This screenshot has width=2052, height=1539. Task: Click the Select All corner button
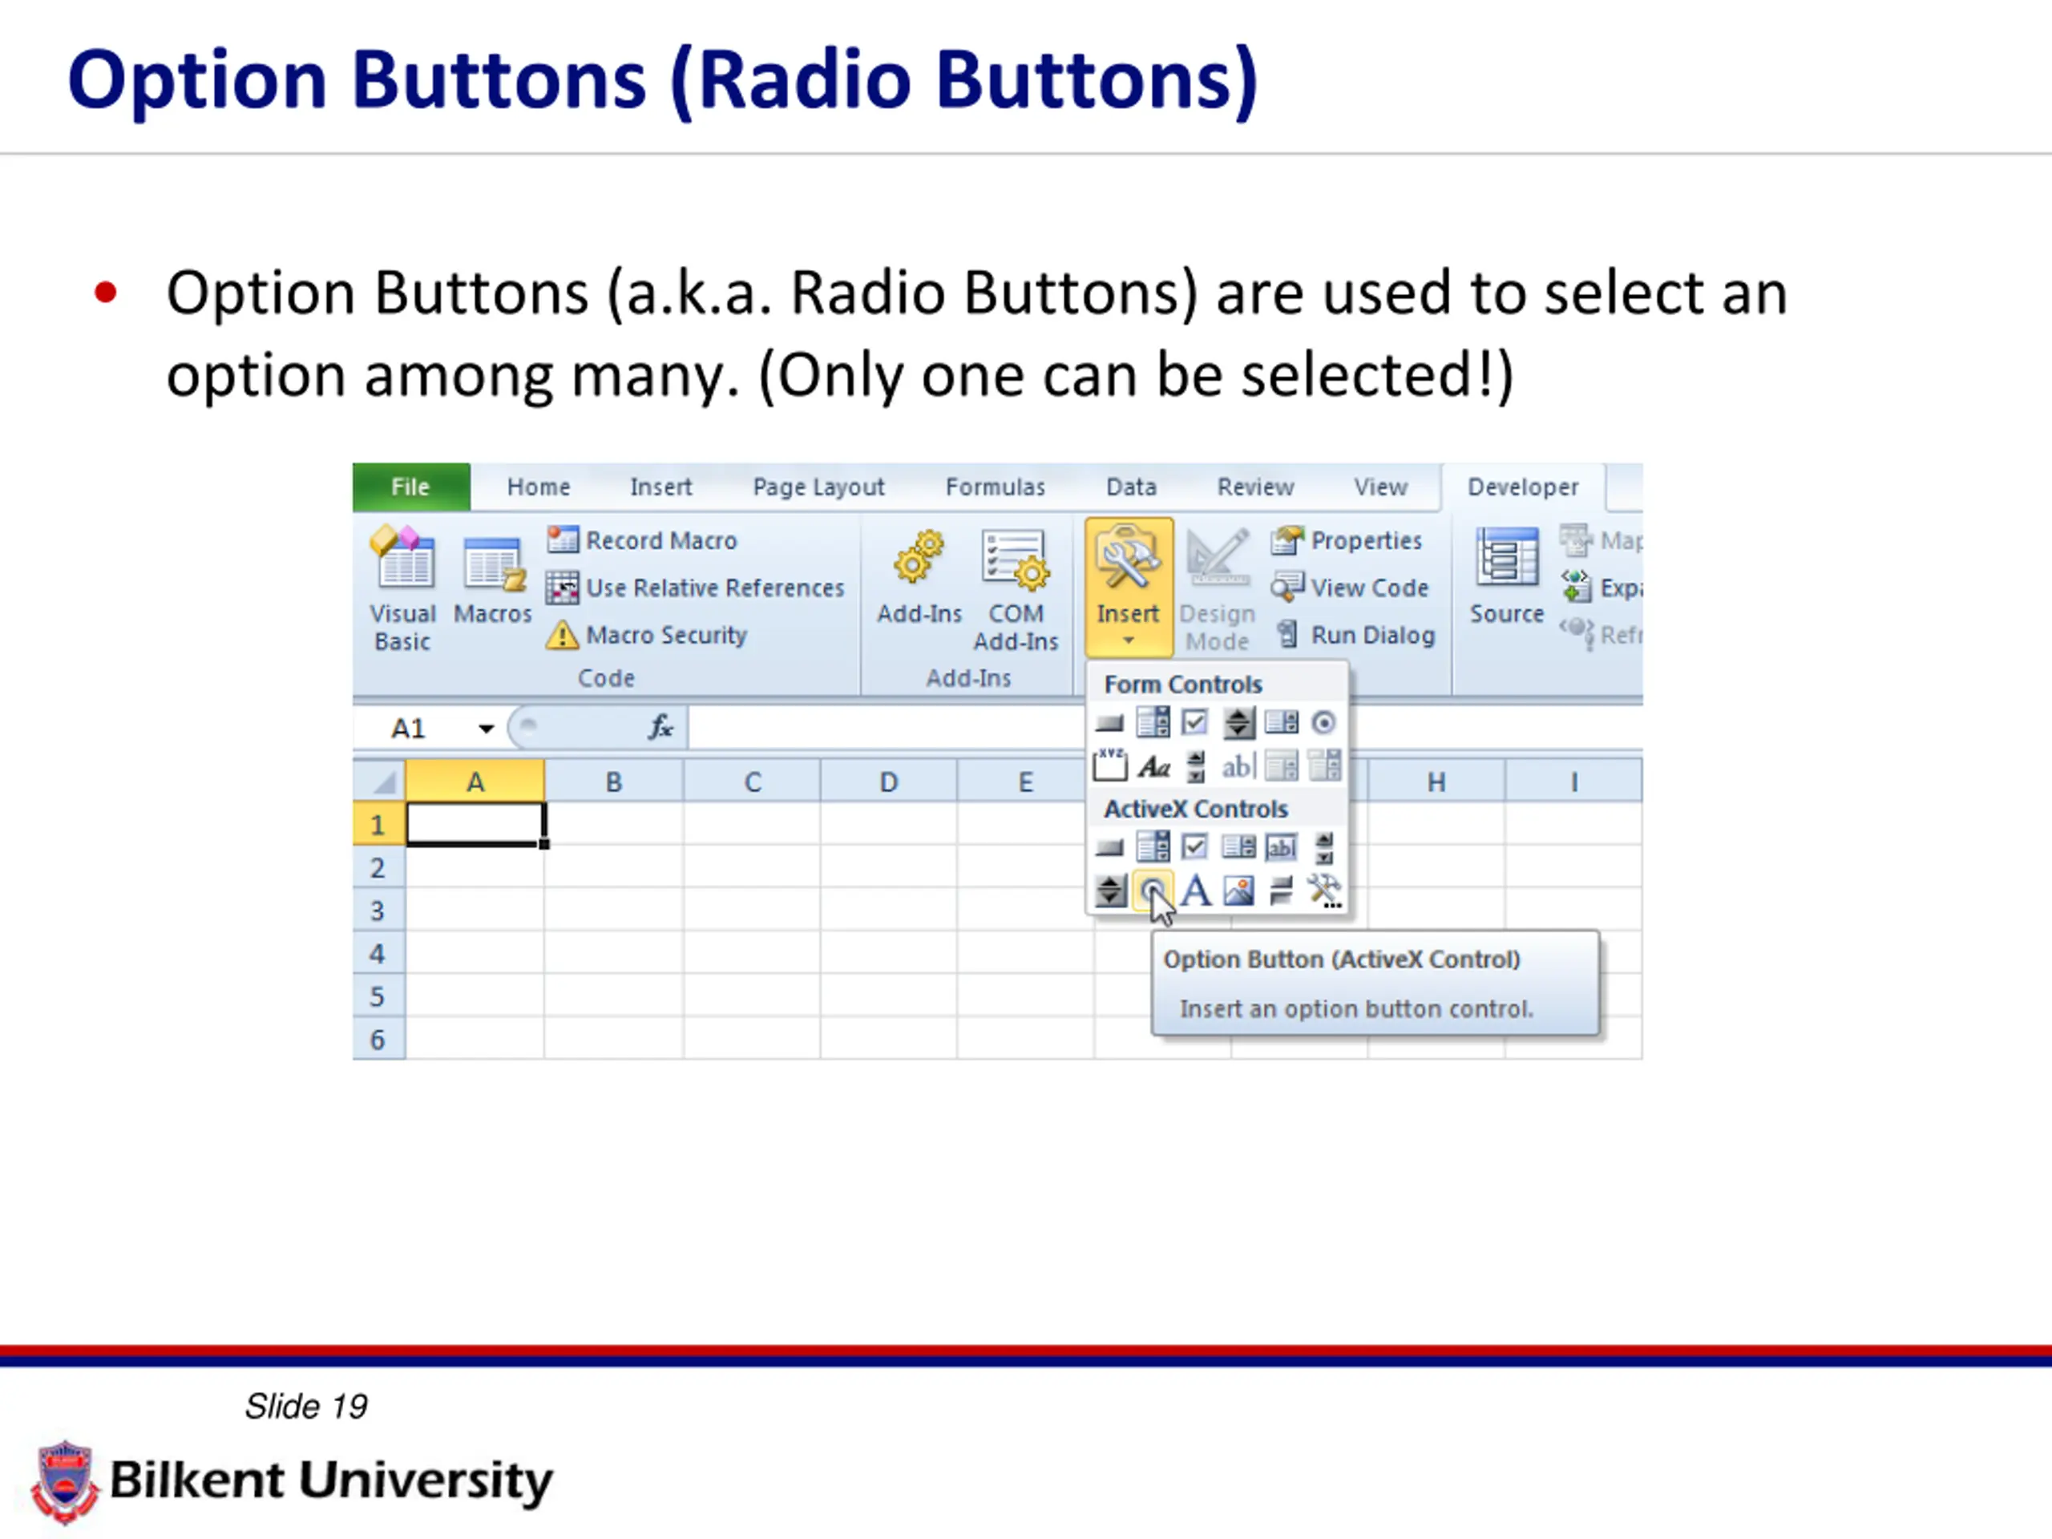[379, 781]
